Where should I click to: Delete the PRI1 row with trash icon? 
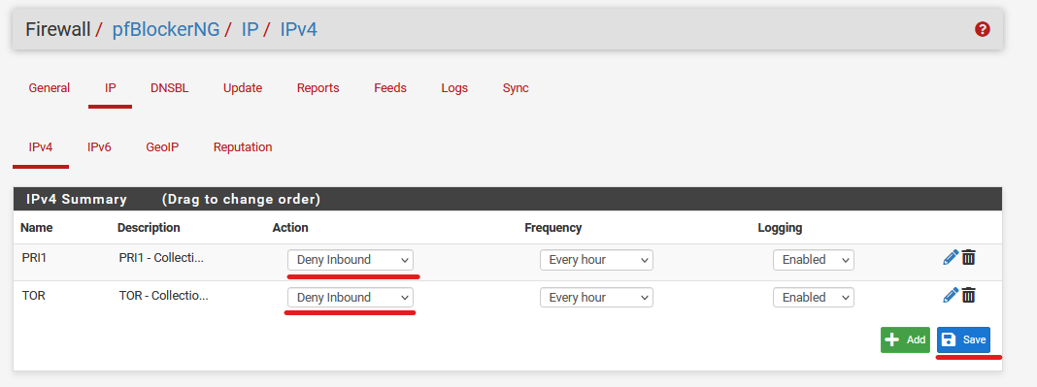pyautogui.click(x=968, y=258)
